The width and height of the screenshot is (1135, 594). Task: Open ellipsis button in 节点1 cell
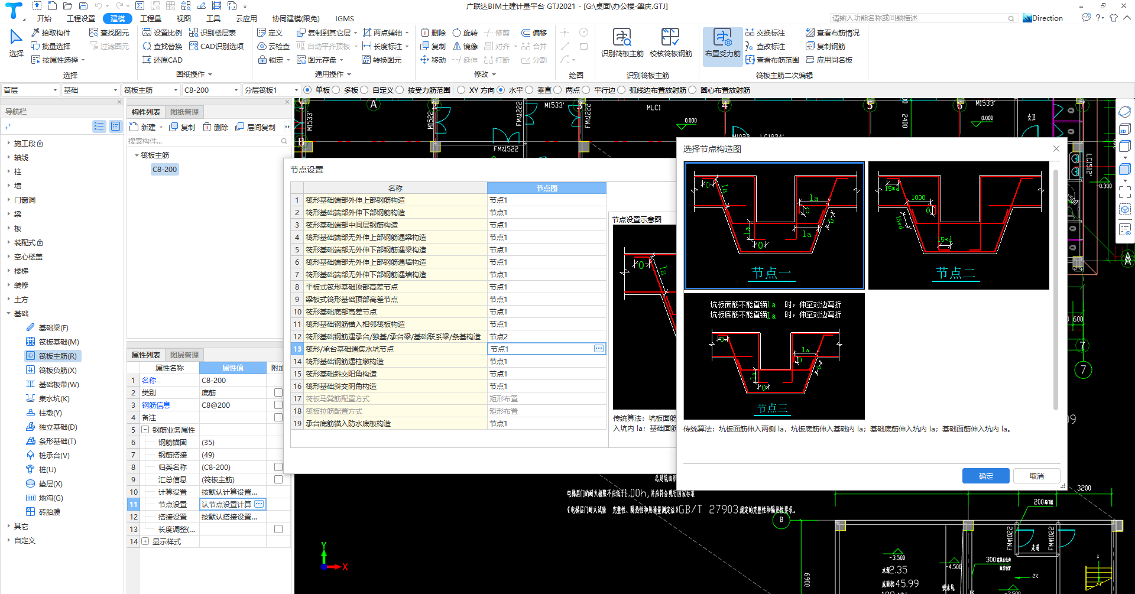click(x=599, y=349)
